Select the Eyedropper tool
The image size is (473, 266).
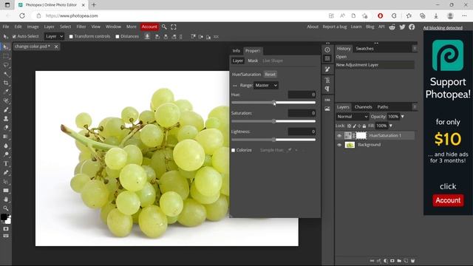6,92
